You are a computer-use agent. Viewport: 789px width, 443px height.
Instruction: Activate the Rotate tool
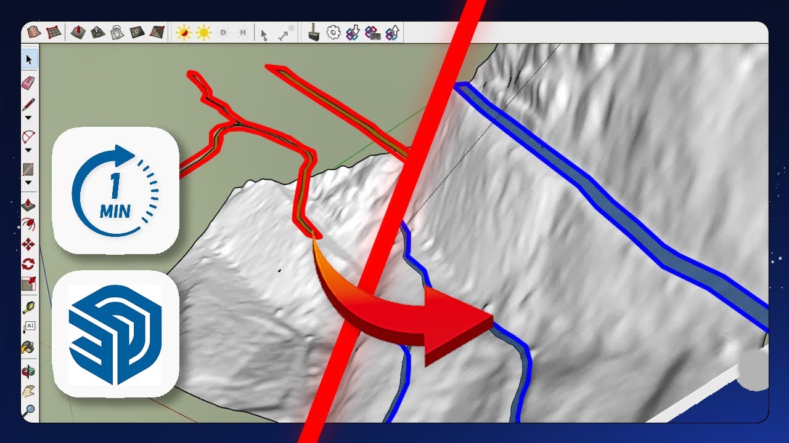(28, 264)
